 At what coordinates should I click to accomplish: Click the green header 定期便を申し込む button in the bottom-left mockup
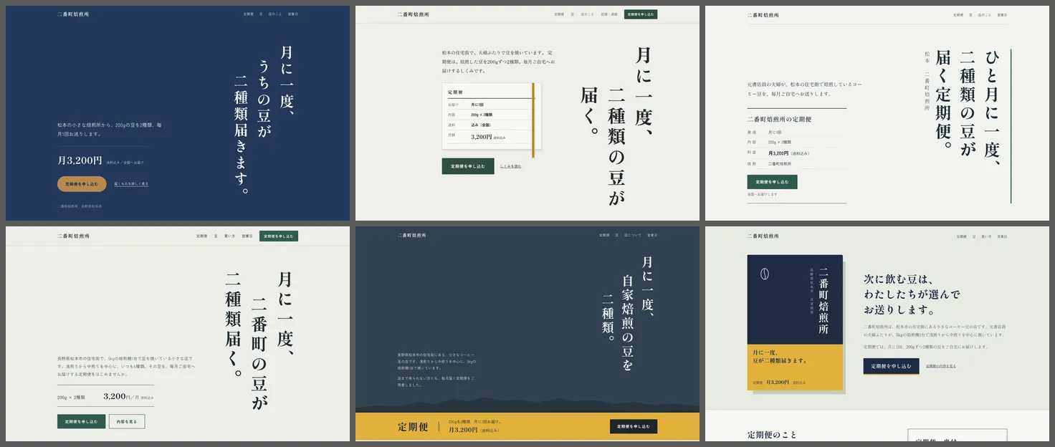(279, 236)
